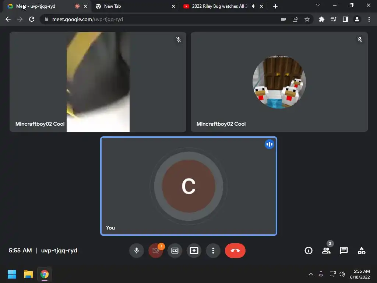Share this page using the share icon
Image resolution: width=377 pixels, height=283 pixels.
(295, 19)
